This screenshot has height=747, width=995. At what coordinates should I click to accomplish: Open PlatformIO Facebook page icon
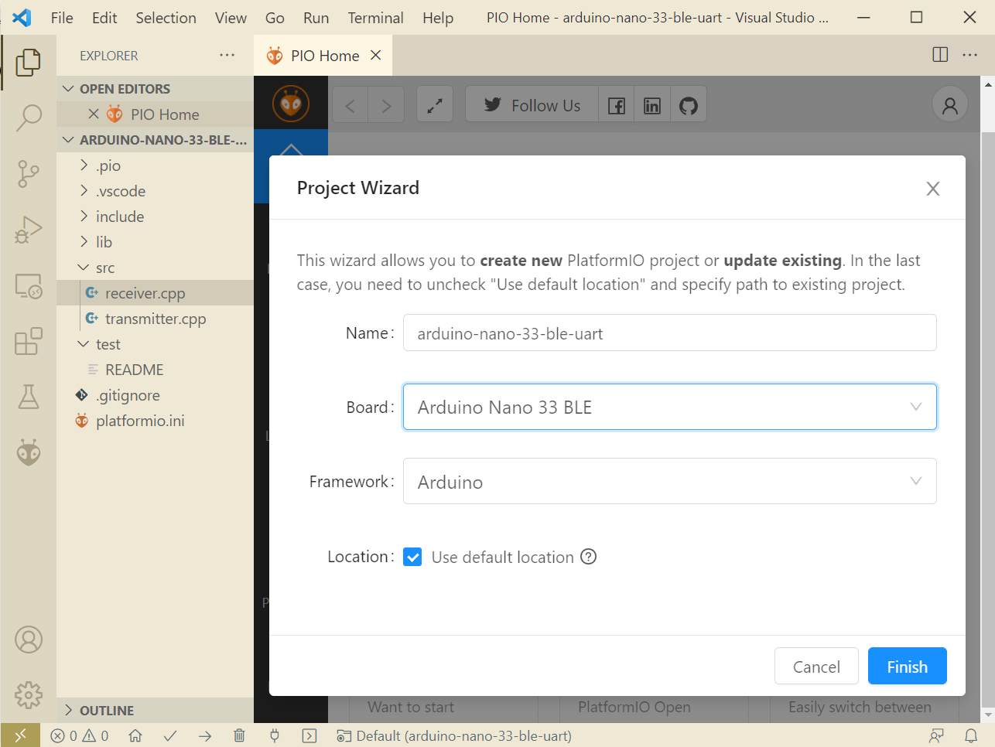[617, 105]
